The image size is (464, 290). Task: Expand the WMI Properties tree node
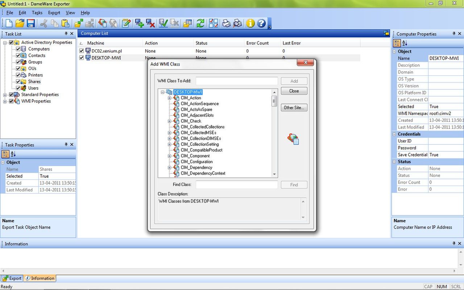pos(5,101)
